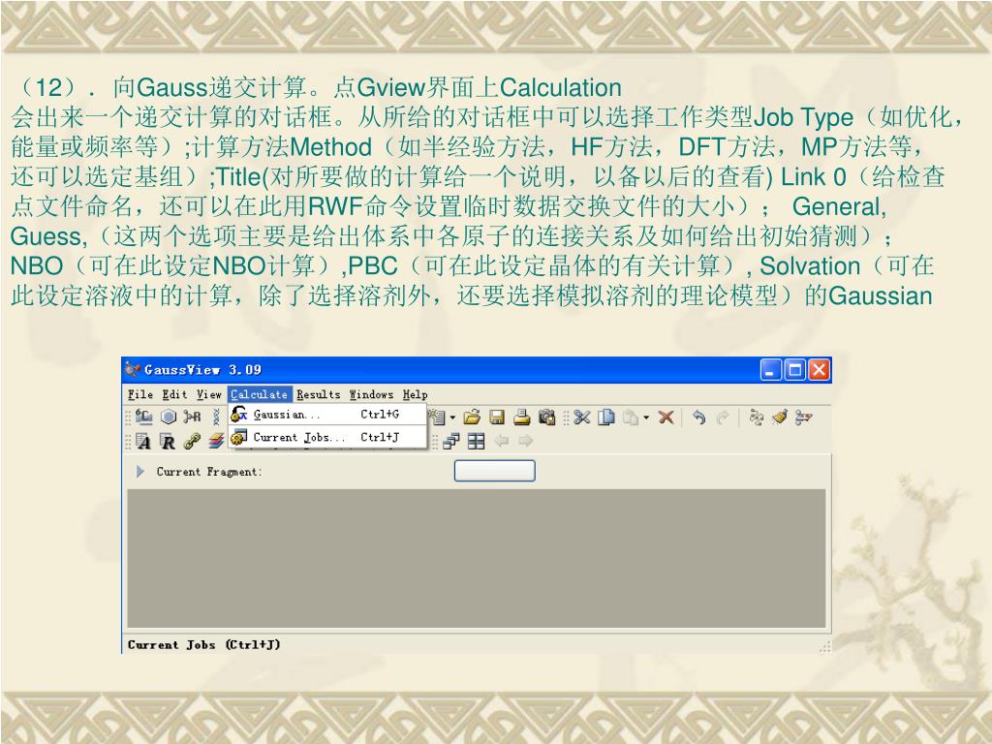The image size is (992, 744).
Task: Click the status bar text "Current Jobs (Ctrl+J)"
Action: tap(203, 644)
